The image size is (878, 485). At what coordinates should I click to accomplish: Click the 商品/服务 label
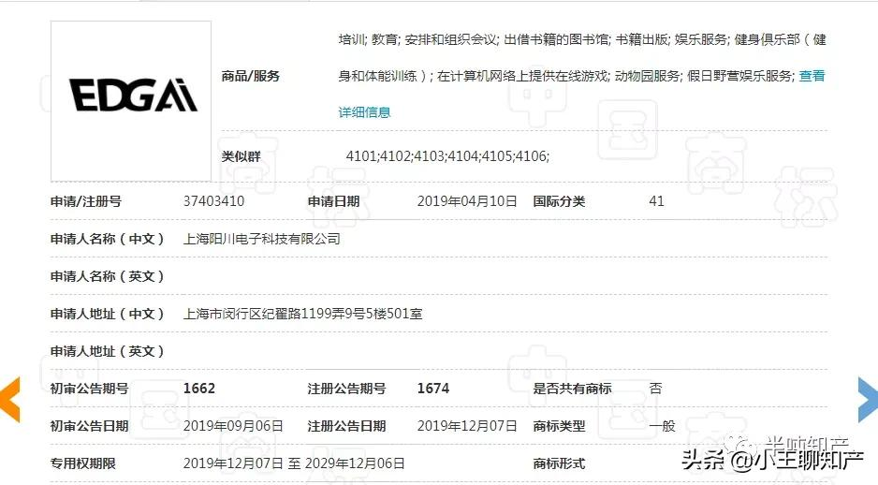tap(250, 76)
